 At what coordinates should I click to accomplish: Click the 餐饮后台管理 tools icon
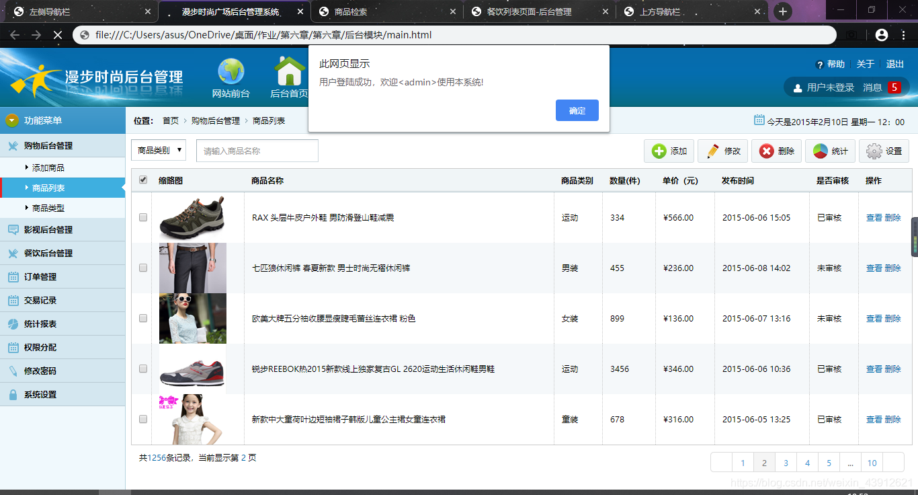[x=13, y=254]
